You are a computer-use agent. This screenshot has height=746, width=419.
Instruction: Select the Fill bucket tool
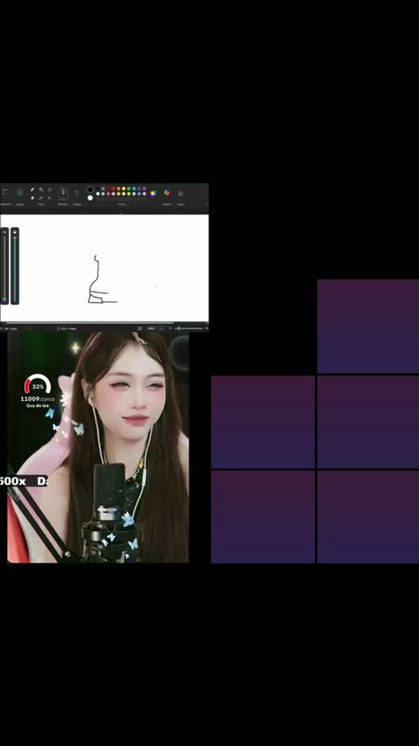click(x=41, y=189)
